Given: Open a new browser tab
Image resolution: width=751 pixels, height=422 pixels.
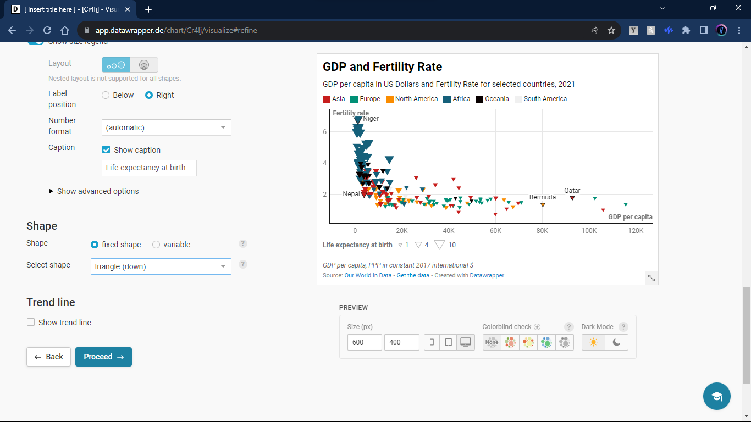Looking at the screenshot, I should click(x=148, y=9).
